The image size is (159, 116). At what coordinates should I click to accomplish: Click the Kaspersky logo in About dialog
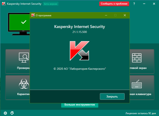tap(79, 51)
